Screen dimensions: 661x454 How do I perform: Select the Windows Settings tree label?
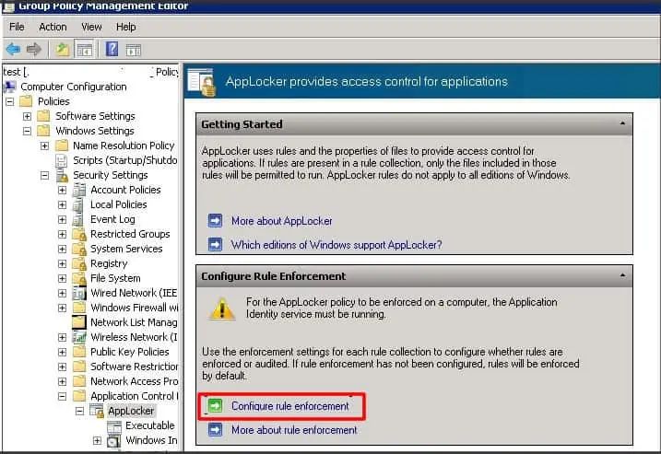coord(95,131)
